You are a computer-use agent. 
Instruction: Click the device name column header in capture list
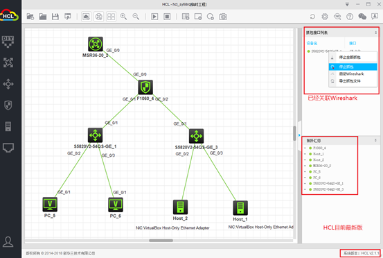pyautogui.click(x=312, y=43)
